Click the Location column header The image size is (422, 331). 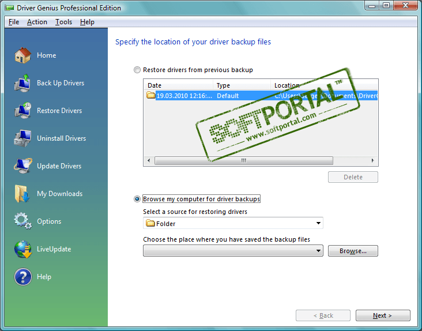click(x=325, y=85)
